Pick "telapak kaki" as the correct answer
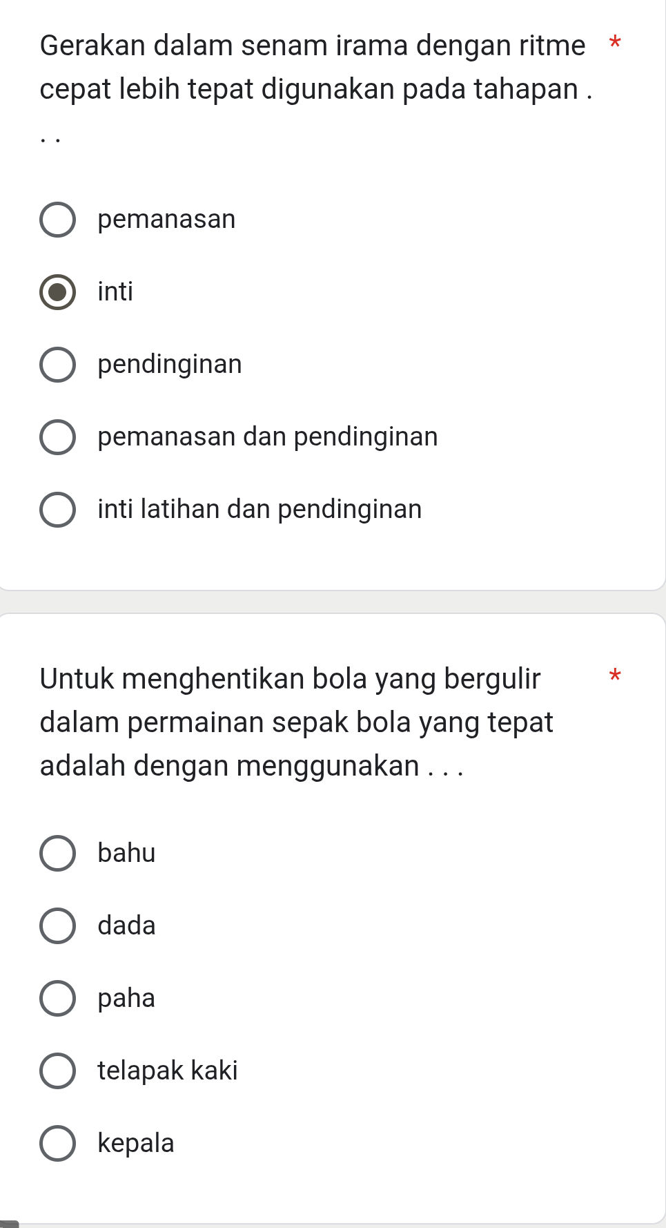666x1228 pixels. click(x=58, y=1071)
